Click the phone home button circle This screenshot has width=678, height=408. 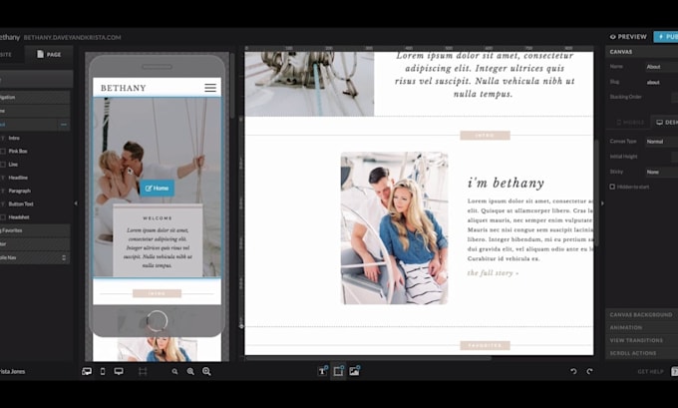(x=157, y=321)
